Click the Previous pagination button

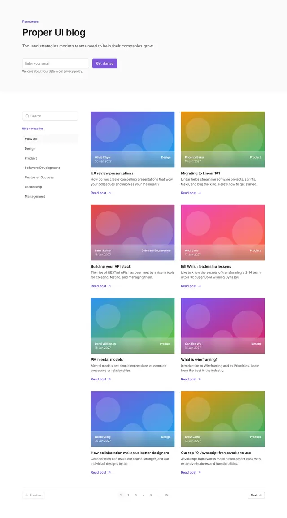pyautogui.click(x=33, y=495)
